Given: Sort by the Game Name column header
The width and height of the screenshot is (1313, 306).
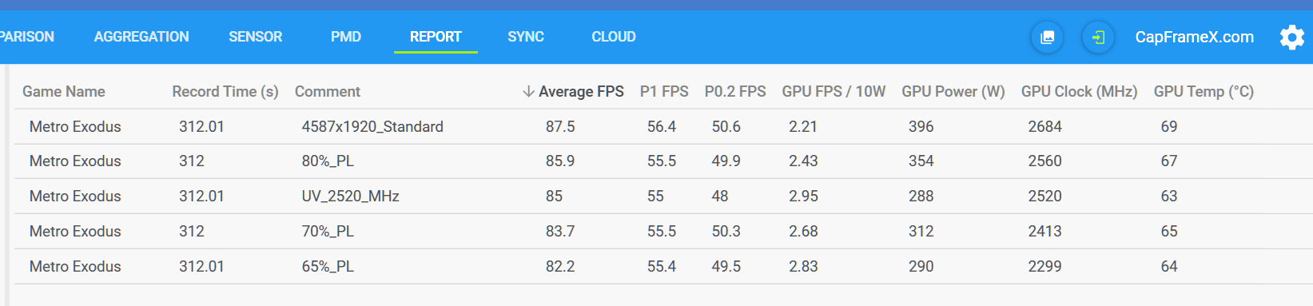Looking at the screenshot, I should click(64, 92).
